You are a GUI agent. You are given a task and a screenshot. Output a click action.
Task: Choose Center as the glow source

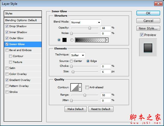coord(71,61)
